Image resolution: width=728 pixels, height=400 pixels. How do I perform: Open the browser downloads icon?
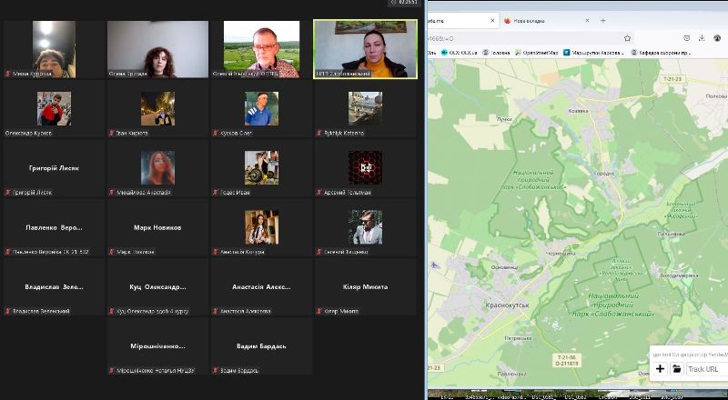pyautogui.click(x=701, y=38)
